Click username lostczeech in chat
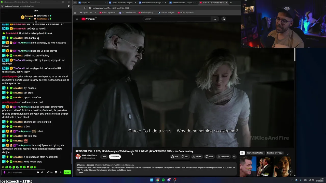The image size is (326, 183). point(19,28)
